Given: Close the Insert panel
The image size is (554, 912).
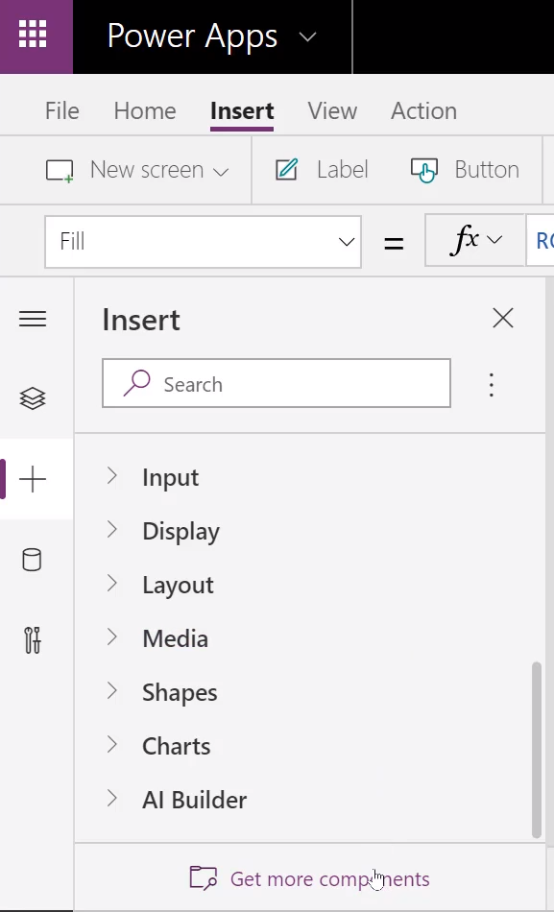Looking at the screenshot, I should [x=503, y=318].
